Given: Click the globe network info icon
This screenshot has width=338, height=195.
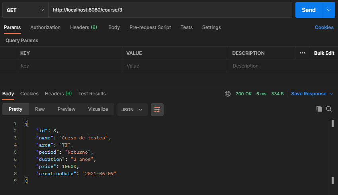Looking at the screenshot, I should [228, 94].
